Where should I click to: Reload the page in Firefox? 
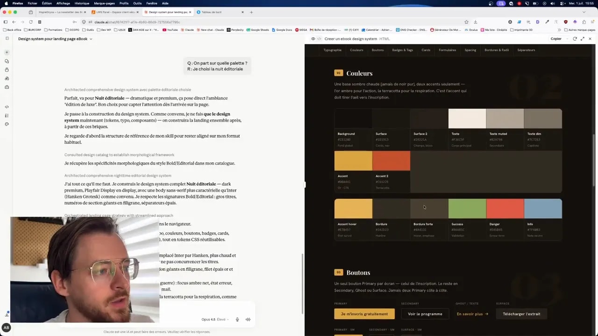tap(31, 22)
